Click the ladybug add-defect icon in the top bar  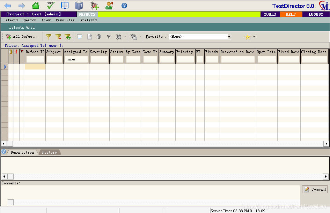point(95,6)
